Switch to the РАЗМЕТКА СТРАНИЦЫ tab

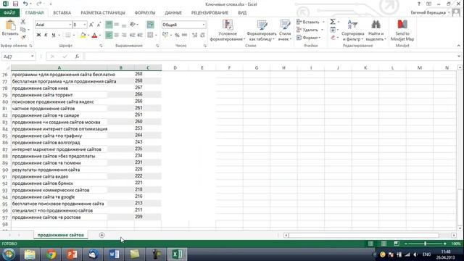point(103,13)
